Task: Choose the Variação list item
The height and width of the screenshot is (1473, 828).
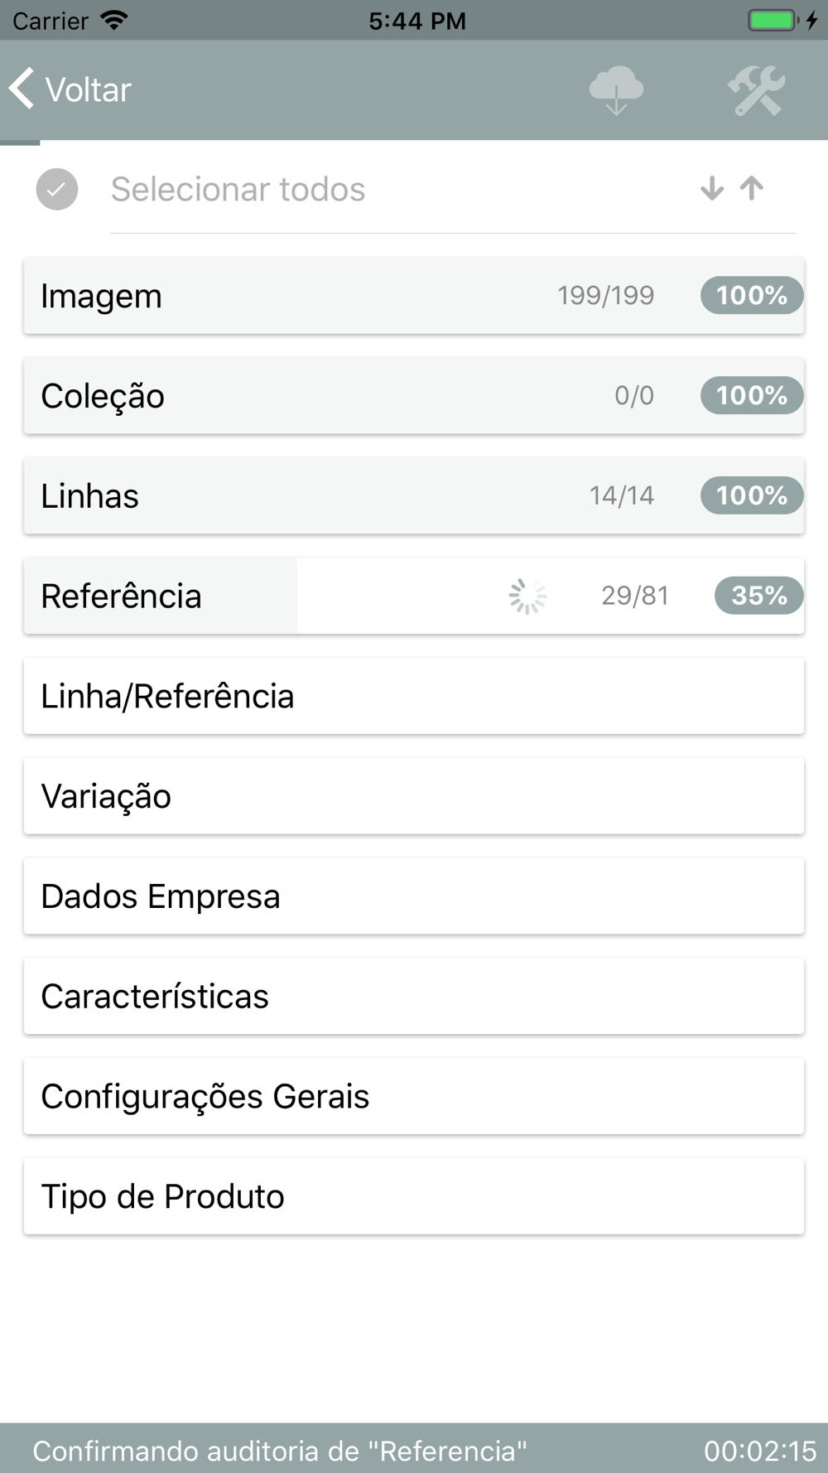Action: coord(413,796)
